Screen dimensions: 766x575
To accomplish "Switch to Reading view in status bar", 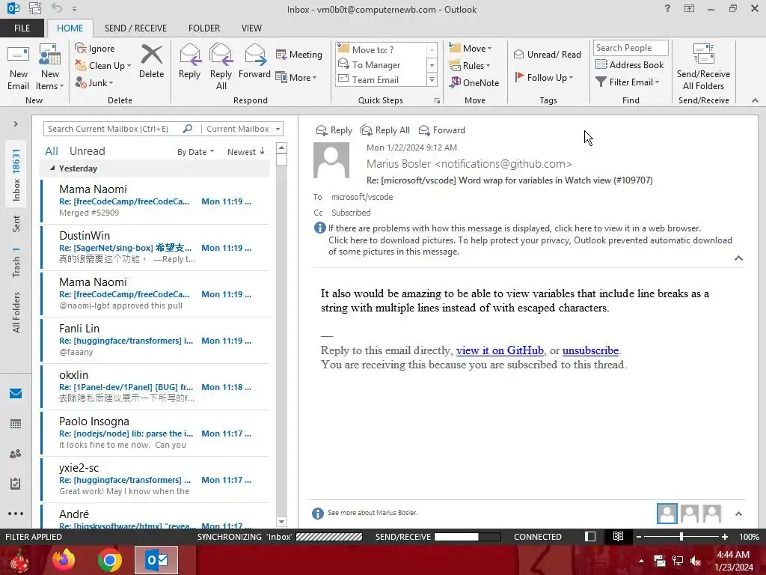I will point(618,536).
